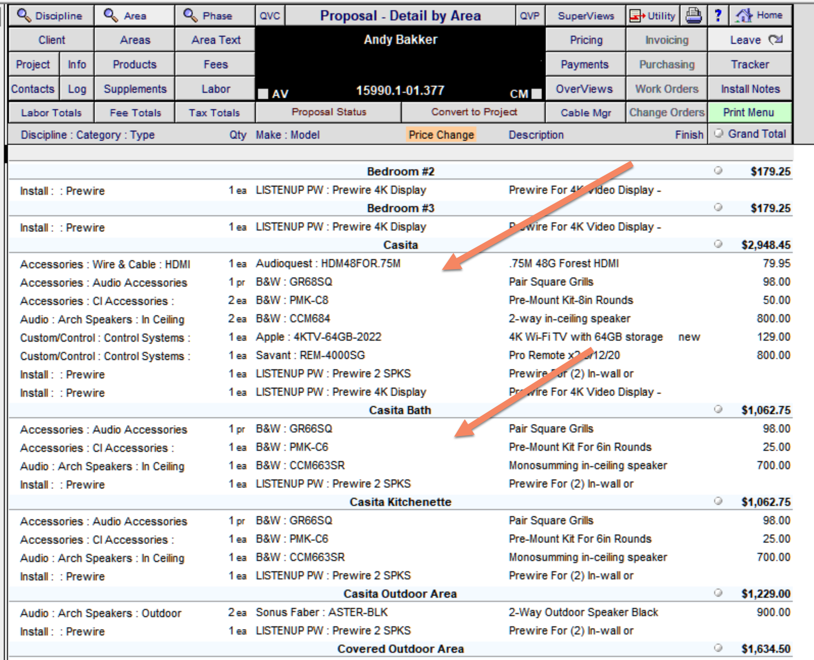Click the QVP button
This screenshot has height=660, width=814.
pos(529,16)
